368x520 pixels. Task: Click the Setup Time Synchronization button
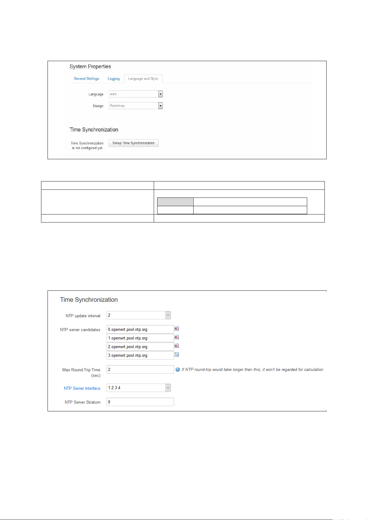[x=133, y=143]
